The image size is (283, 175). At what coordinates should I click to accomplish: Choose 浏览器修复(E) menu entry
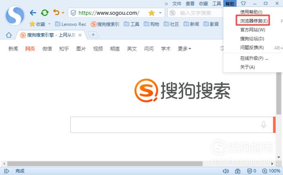[254, 21]
